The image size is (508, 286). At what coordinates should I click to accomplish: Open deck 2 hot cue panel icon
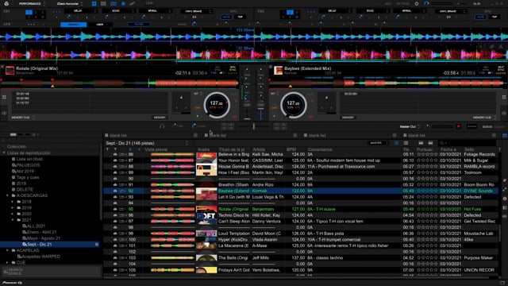pos(504,97)
